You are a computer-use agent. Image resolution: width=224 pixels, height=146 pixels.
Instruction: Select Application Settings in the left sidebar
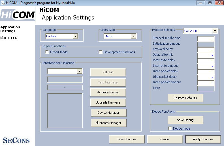(10, 29)
